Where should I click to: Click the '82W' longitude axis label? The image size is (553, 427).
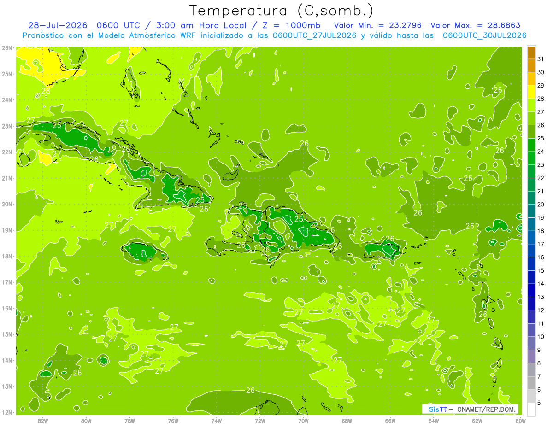(43, 420)
